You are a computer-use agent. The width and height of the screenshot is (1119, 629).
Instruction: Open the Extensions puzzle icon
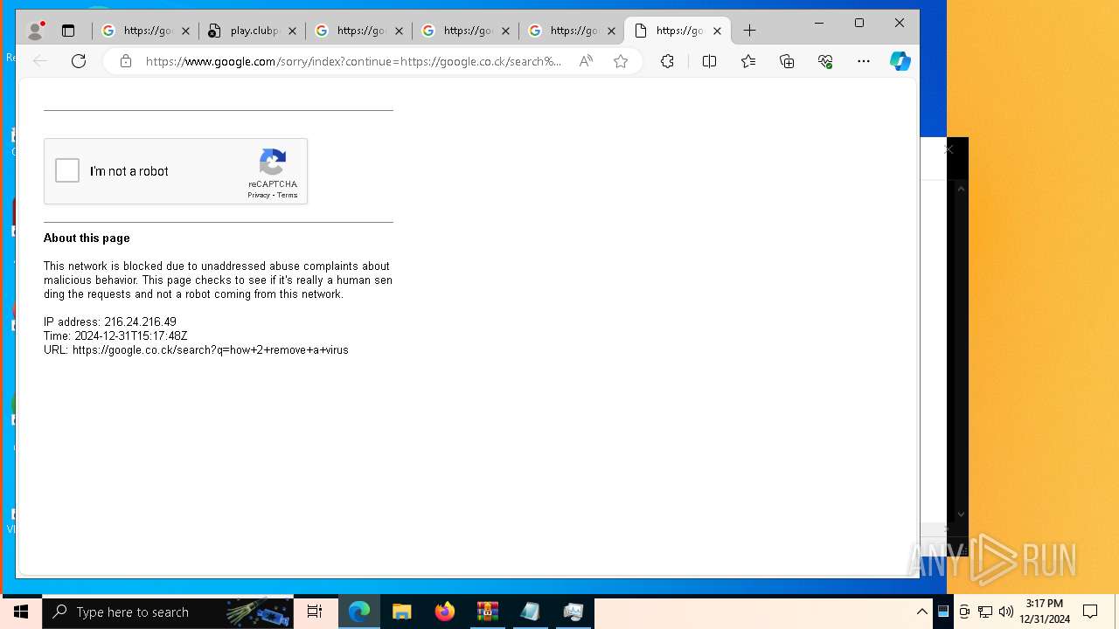pos(667,61)
